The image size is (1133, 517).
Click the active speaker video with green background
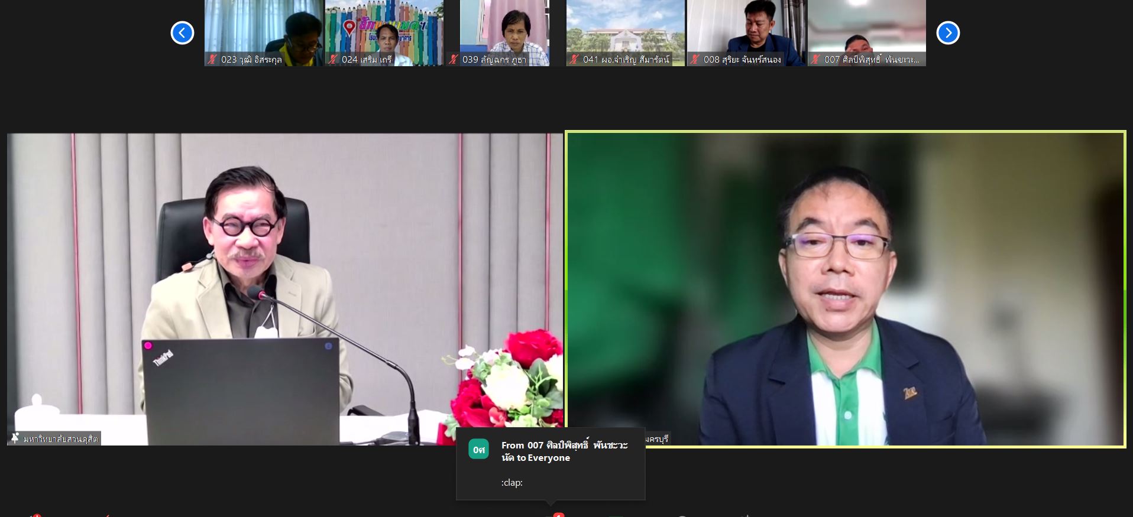tap(846, 289)
